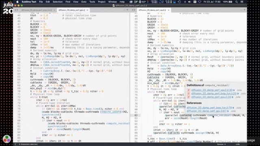The image size is (260, 146).
Task: Click the keyboard input source icon in menu bar
Action: 195,2
